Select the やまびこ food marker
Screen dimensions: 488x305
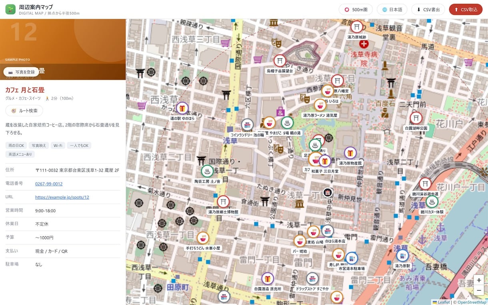point(269,123)
